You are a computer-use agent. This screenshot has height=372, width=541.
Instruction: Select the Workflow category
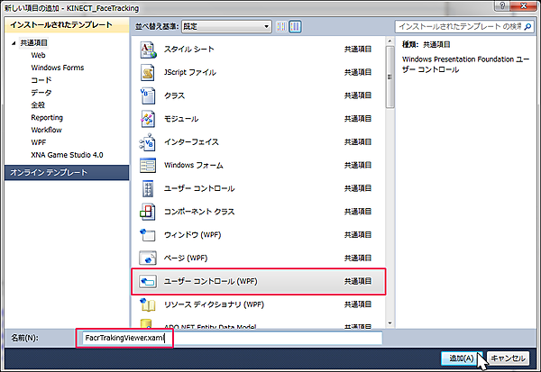(46, 130)
